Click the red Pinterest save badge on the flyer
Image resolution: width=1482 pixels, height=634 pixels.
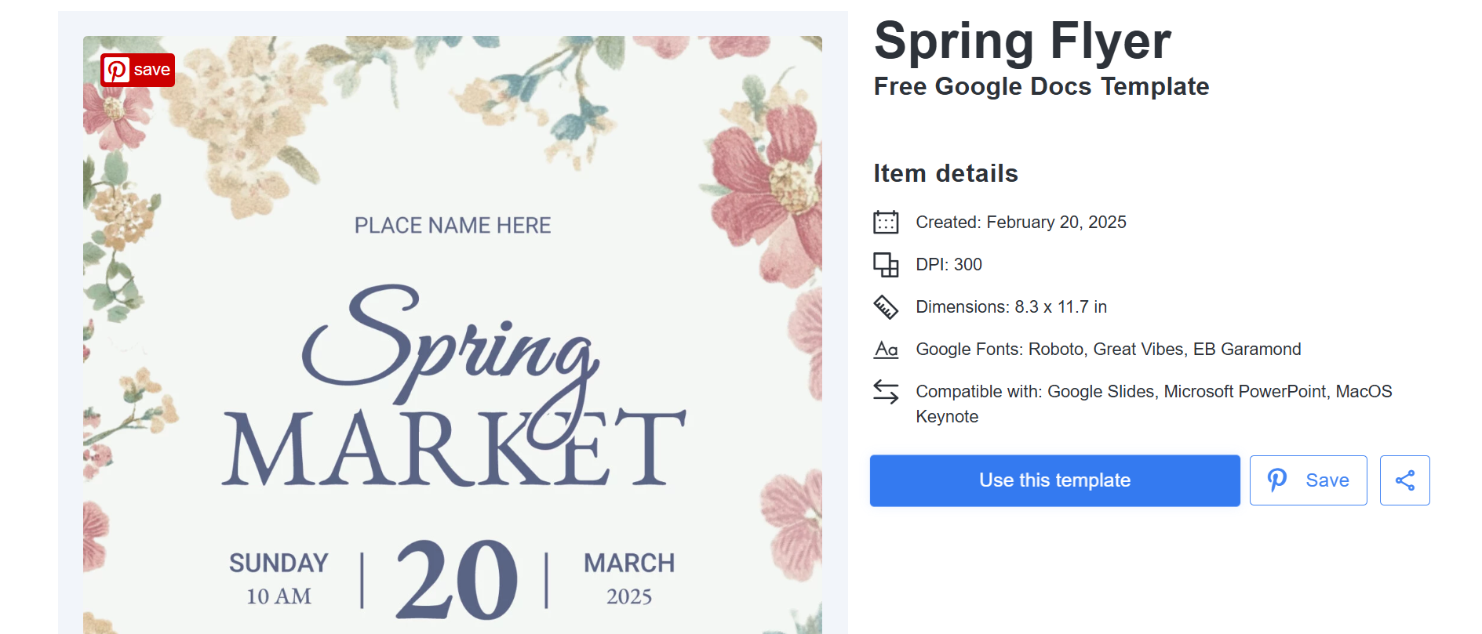point(137,71)
